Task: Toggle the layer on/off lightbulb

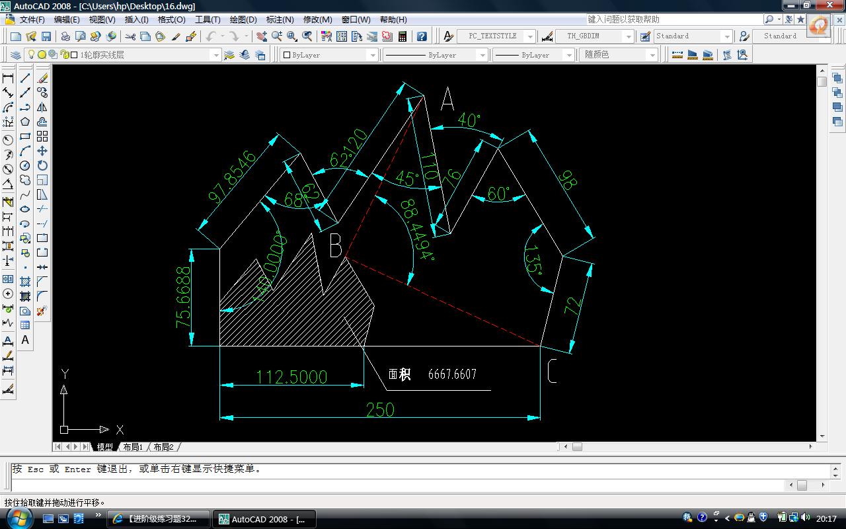Action: click(x=30, y=55)
